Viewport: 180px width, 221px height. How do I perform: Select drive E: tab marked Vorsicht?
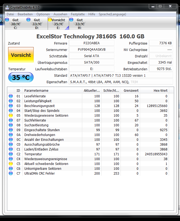[x=58, y=24]
